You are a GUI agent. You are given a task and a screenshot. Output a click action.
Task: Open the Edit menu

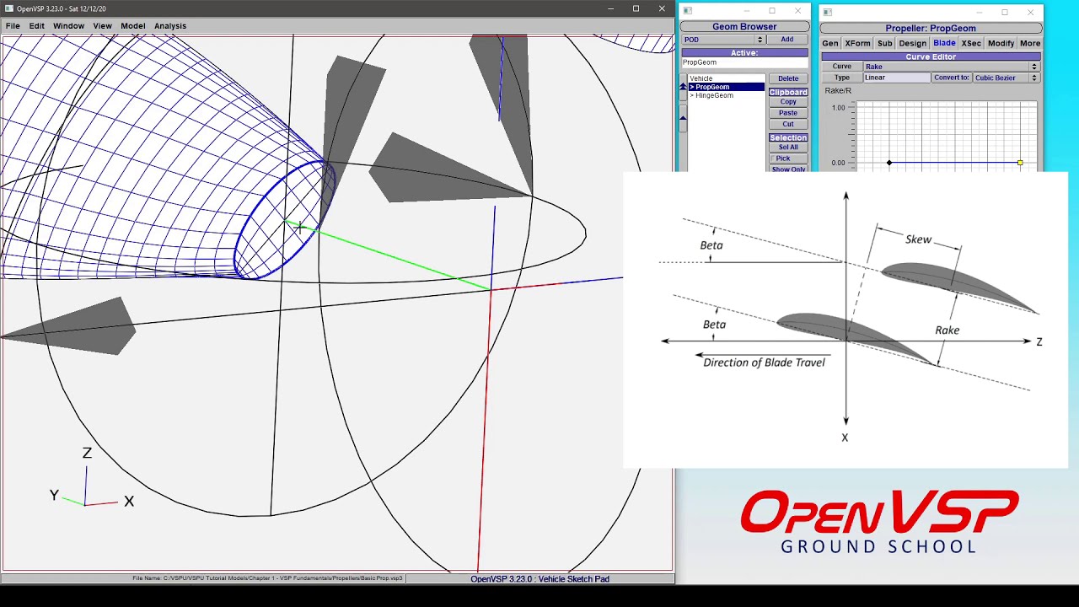pyautogui.click(x=36, y=26)
